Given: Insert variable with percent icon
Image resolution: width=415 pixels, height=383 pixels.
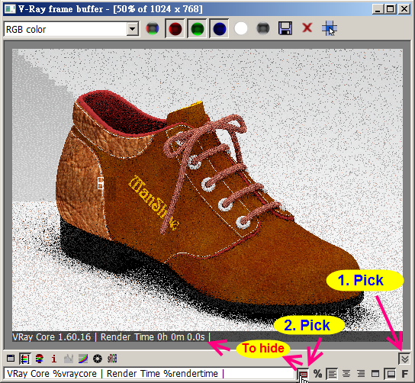Looking at the screenshot, I should 317,374.
